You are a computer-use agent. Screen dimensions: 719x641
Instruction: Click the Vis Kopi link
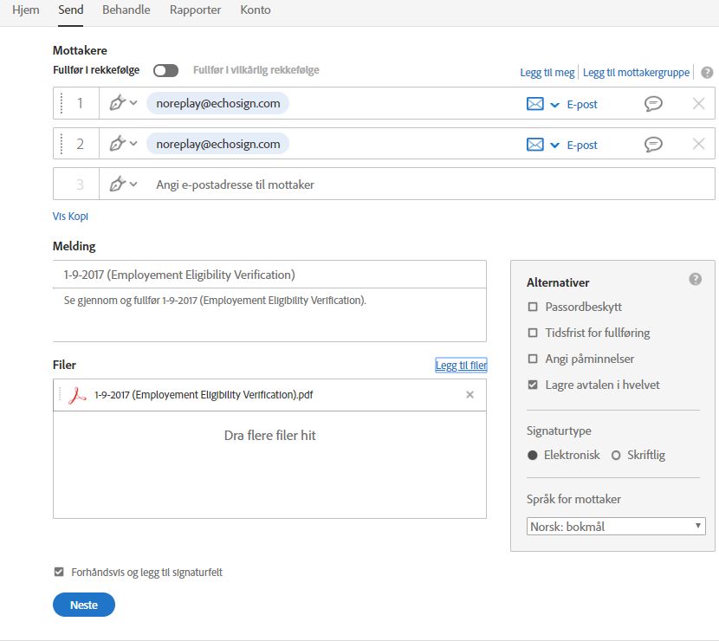click(x=70, y=216)
